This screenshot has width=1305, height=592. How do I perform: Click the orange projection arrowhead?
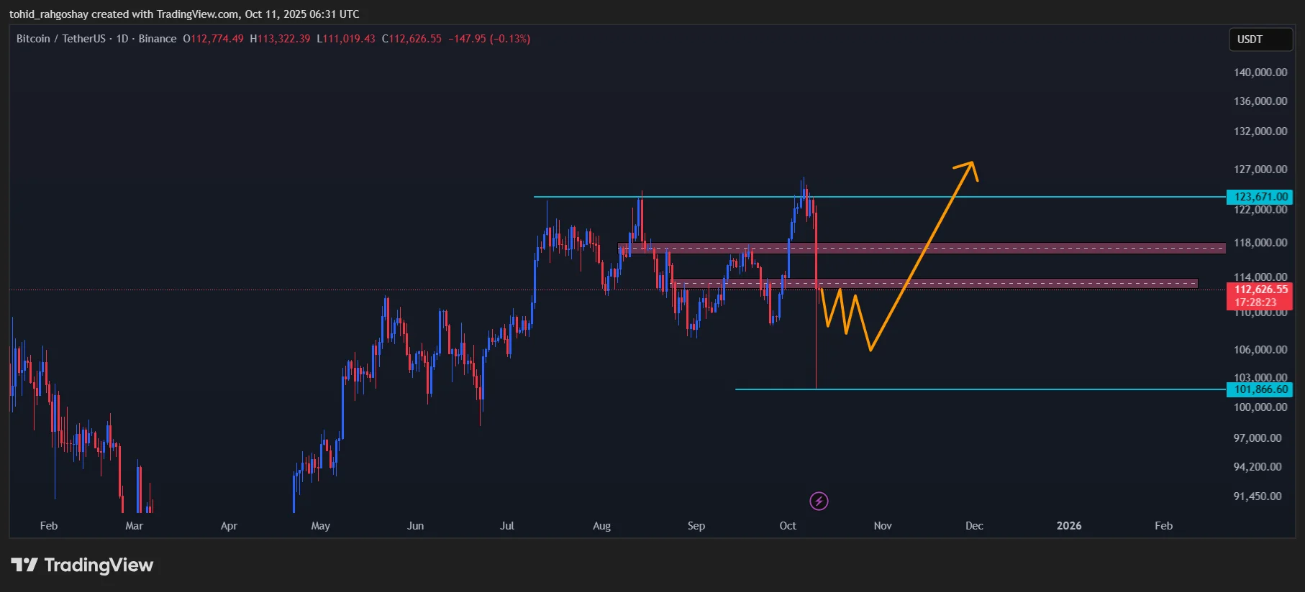coord(969,168)
